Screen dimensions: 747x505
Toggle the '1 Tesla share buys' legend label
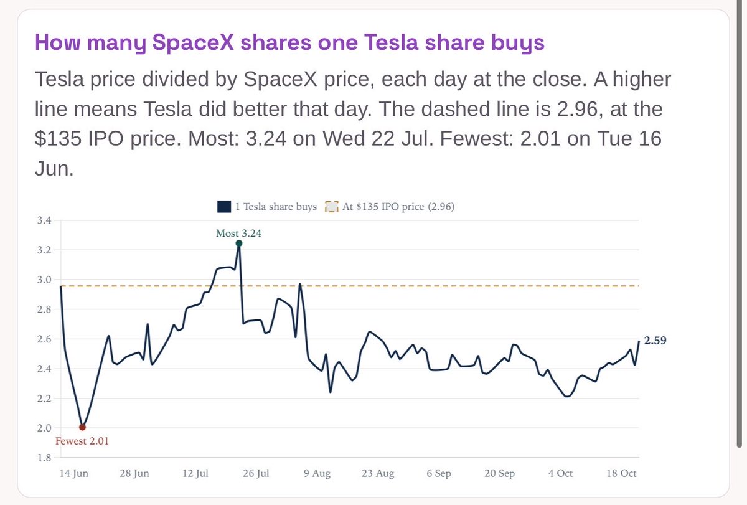point(276,207)
